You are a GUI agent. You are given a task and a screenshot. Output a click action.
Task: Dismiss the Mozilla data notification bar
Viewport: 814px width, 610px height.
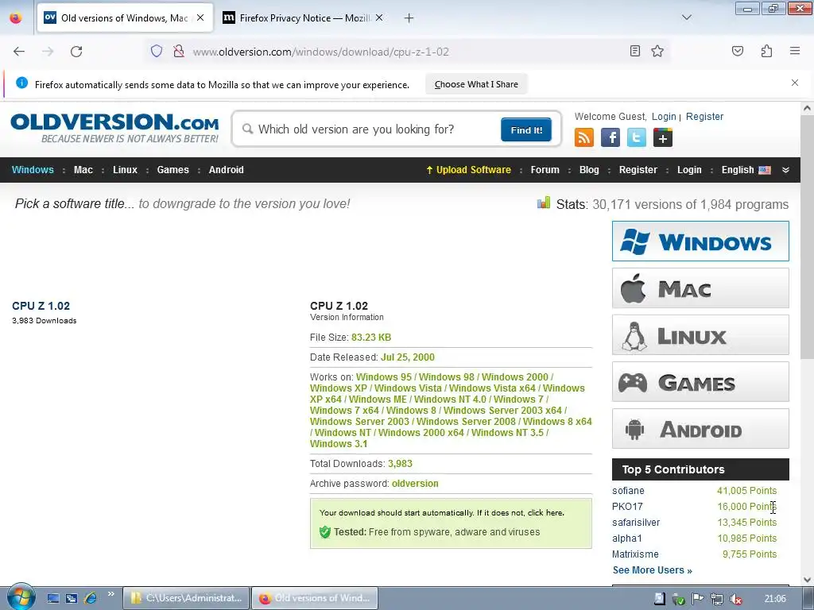(x=794, y=83)
